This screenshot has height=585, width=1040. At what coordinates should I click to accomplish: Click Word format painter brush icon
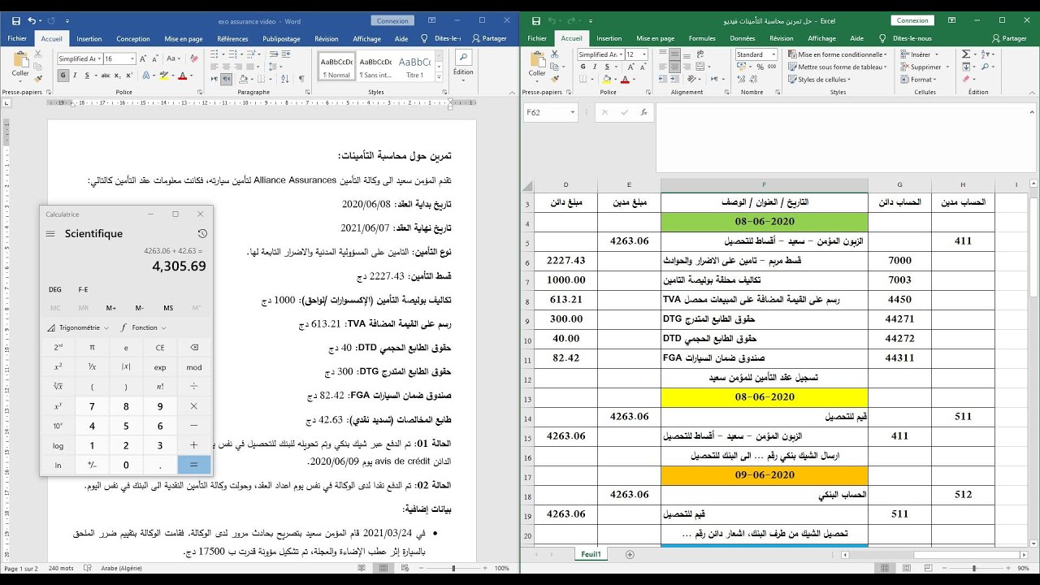38,79
